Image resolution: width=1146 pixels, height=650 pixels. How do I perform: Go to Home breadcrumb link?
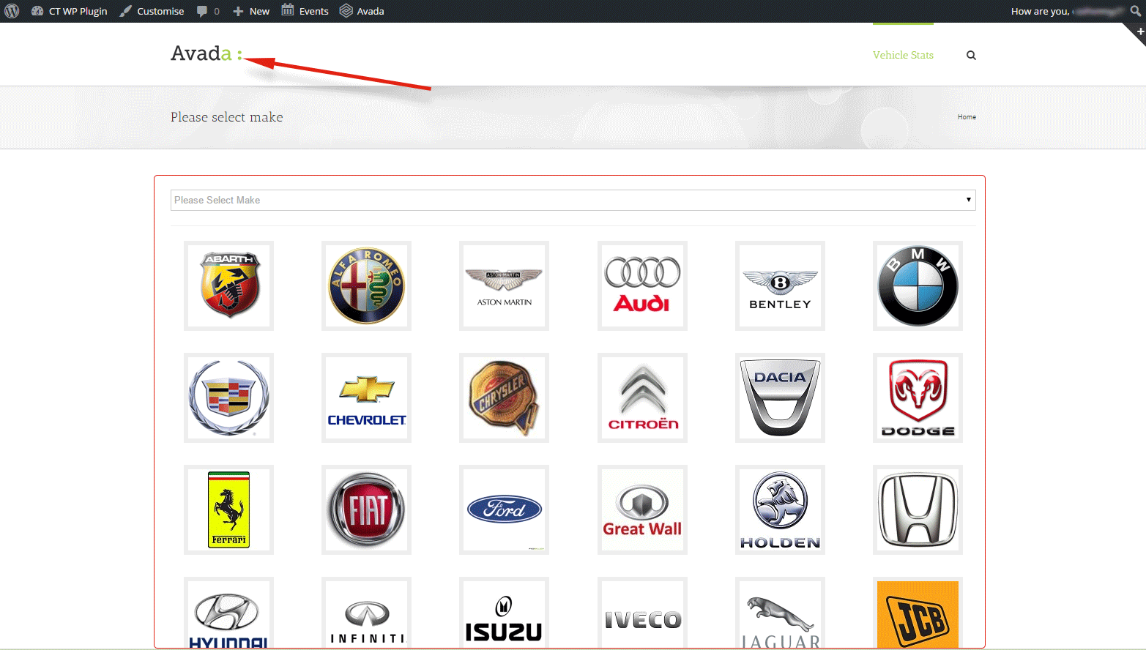click(x=967, y=117)
